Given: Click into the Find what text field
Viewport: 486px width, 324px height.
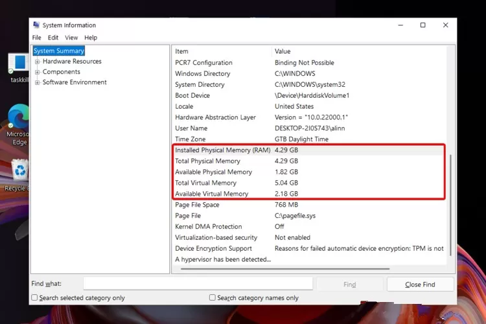Looking at the screenshot, I should coord(198,283).
